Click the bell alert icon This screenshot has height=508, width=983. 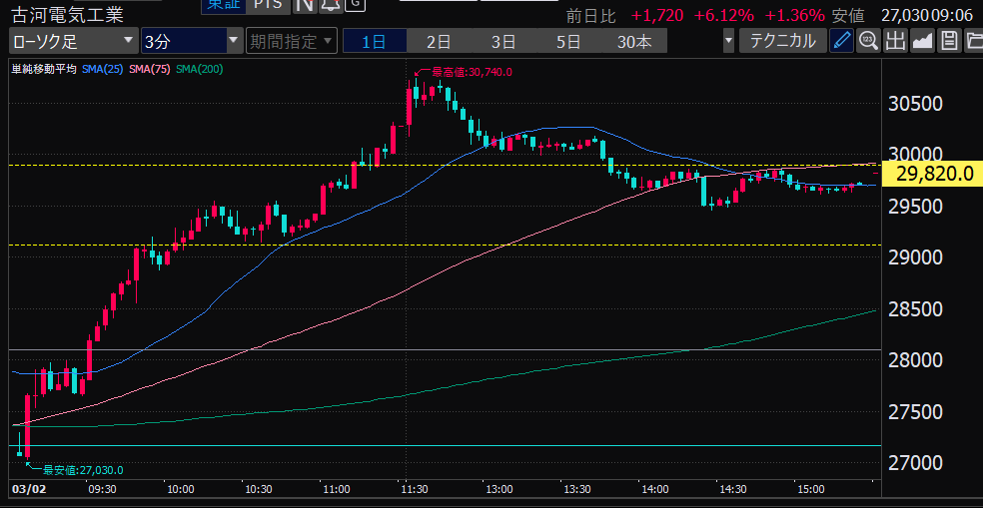[330, 5]
